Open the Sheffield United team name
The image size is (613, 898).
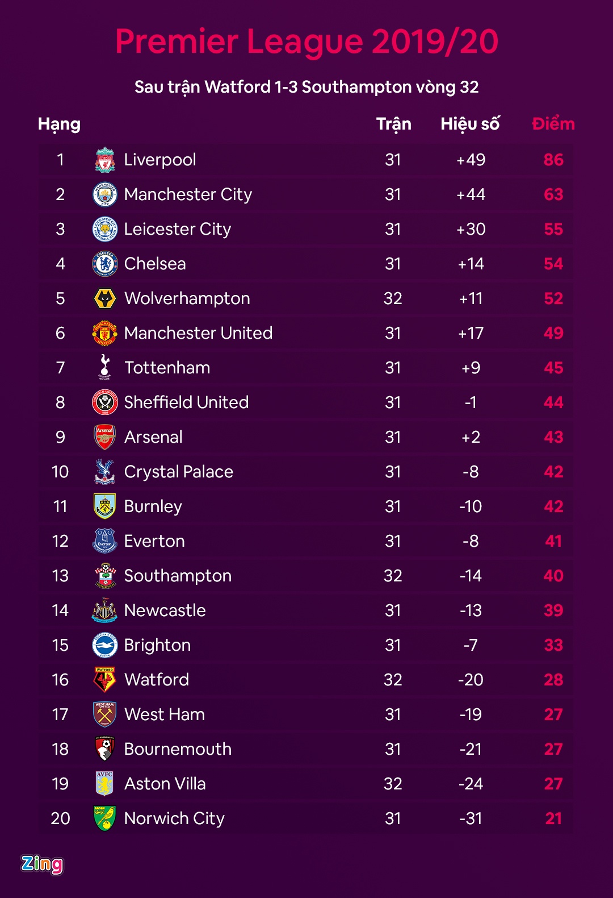tap(186, 402)
